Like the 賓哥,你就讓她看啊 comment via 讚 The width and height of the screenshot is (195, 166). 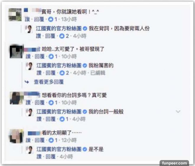(27, 19)
